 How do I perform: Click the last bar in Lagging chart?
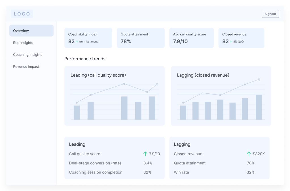(259, 107)
